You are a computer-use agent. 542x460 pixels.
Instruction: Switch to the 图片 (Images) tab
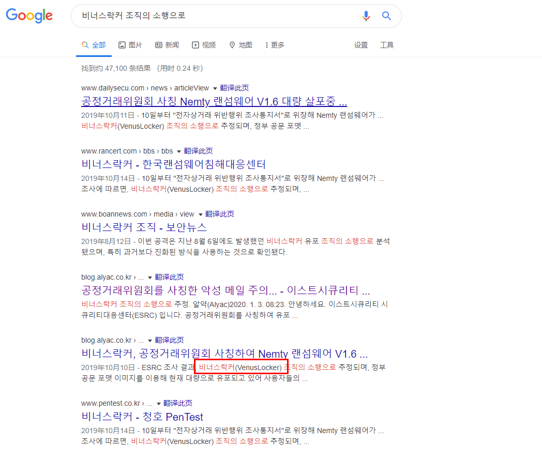click(x=130, y=45)
